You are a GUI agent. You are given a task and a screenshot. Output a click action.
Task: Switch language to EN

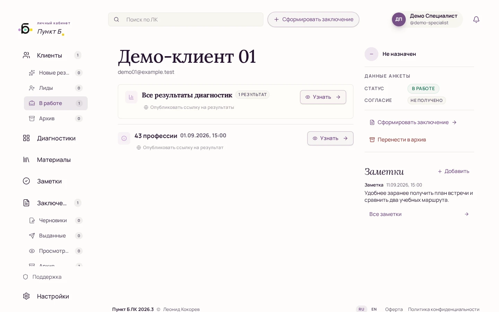374,309
